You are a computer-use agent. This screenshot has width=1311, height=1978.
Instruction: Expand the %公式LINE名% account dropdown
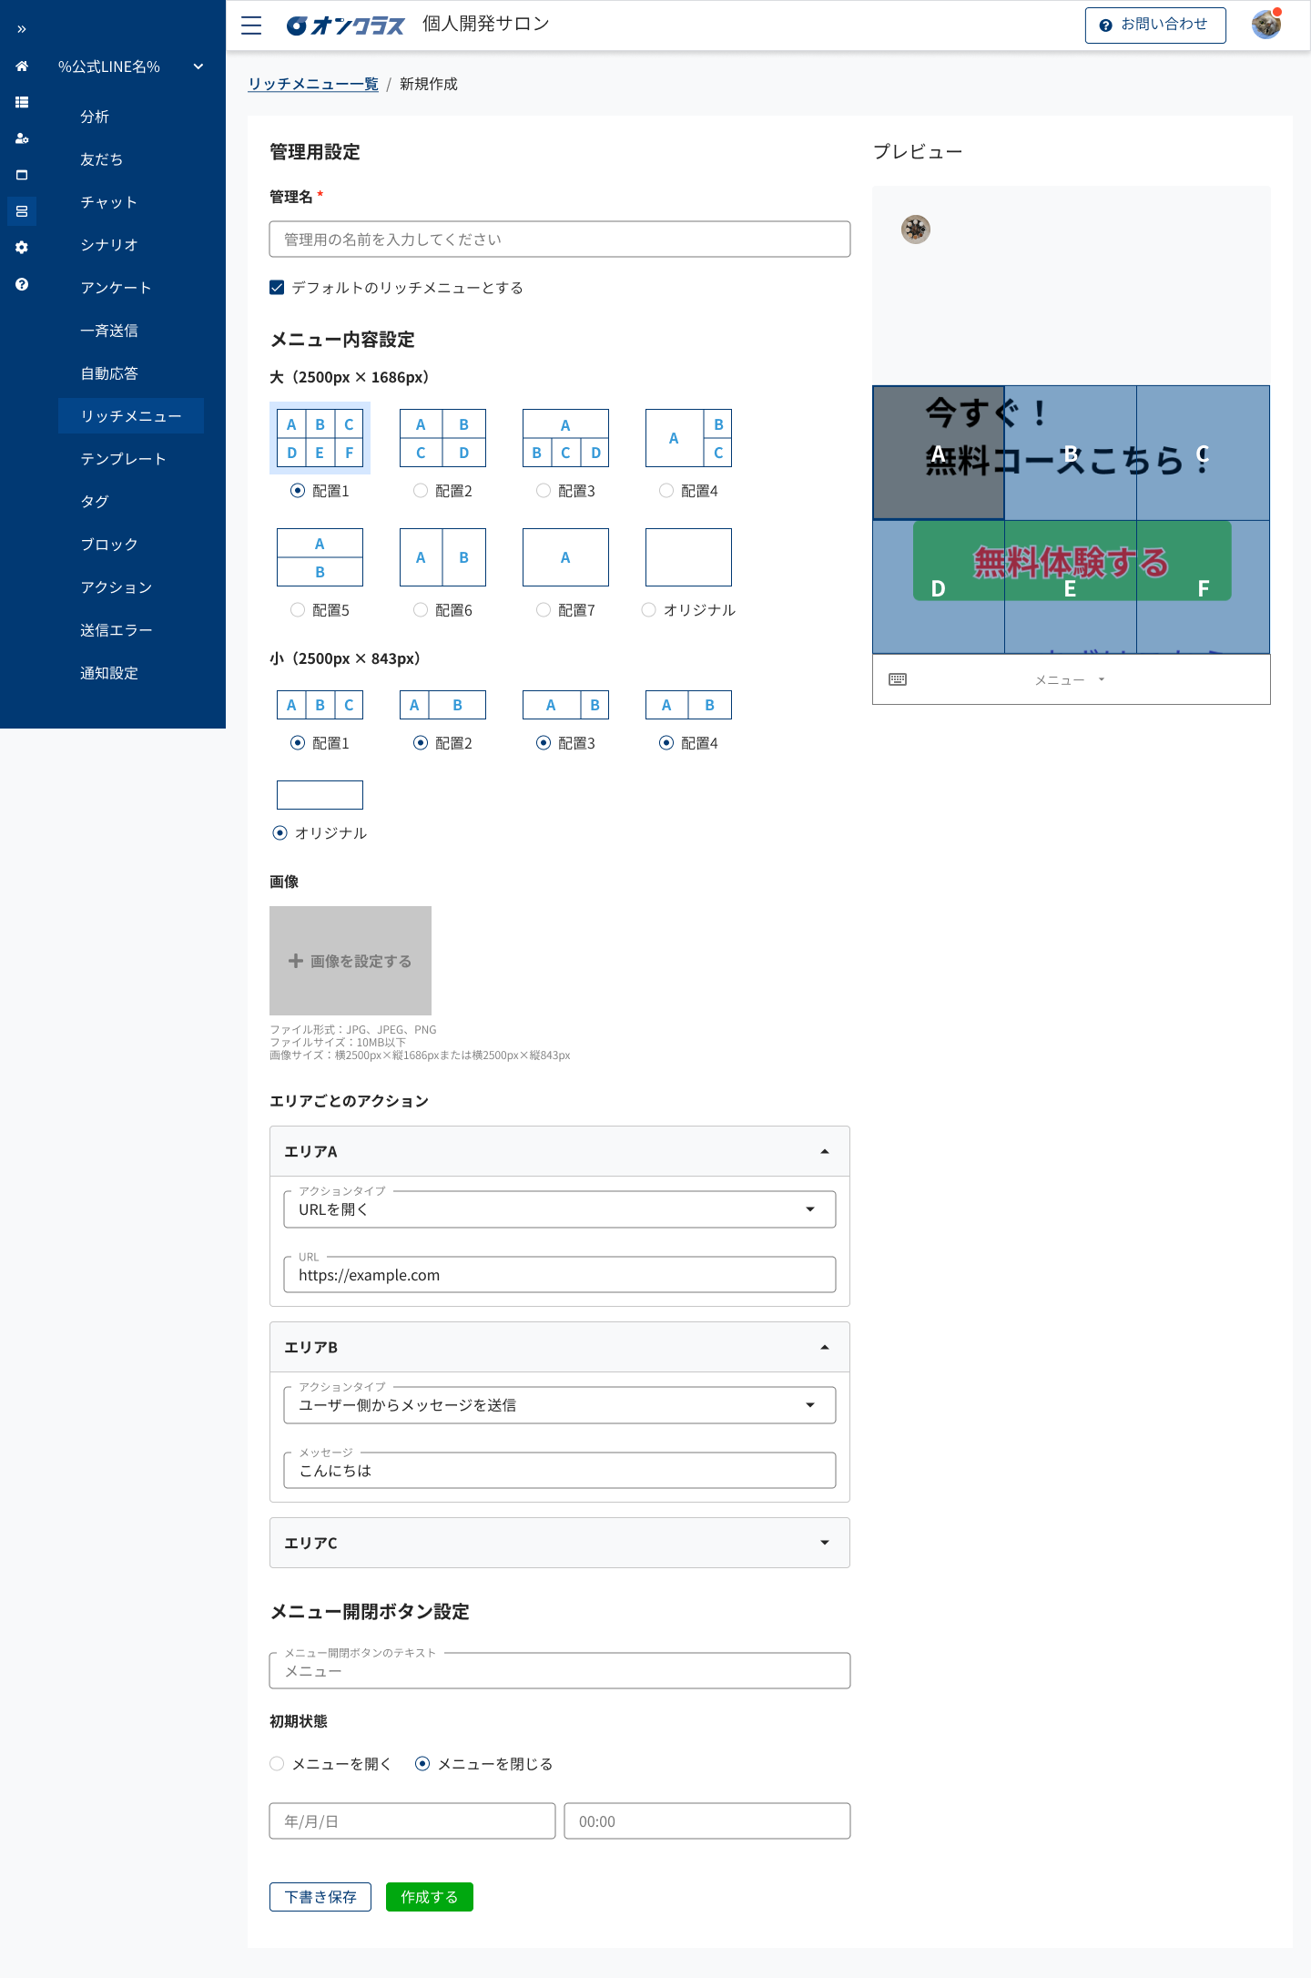198,66
